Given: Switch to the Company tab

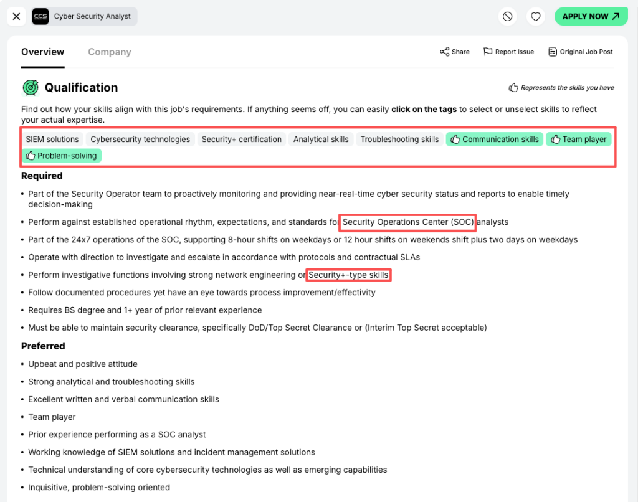Looking at the screenshot, I should pos(110,52).
